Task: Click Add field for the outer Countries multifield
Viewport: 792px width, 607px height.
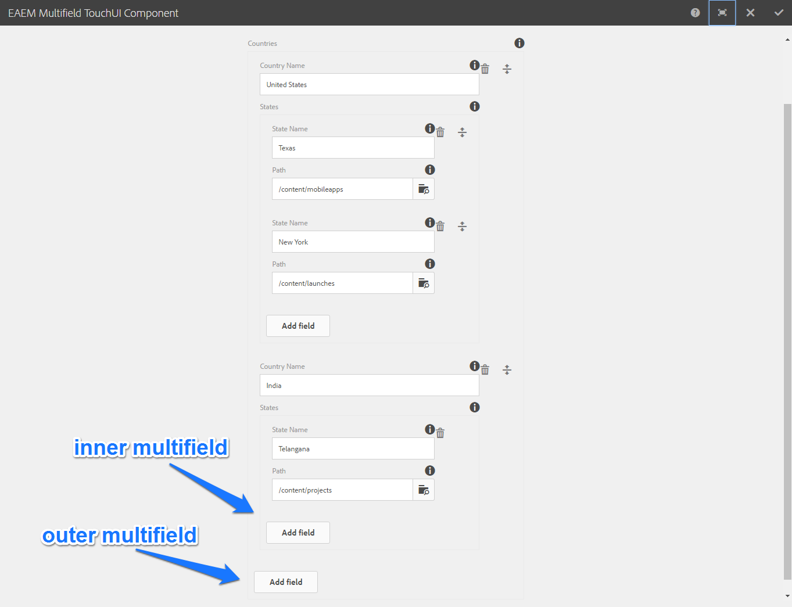Action: pyautogui.click(x=285, y=581)
